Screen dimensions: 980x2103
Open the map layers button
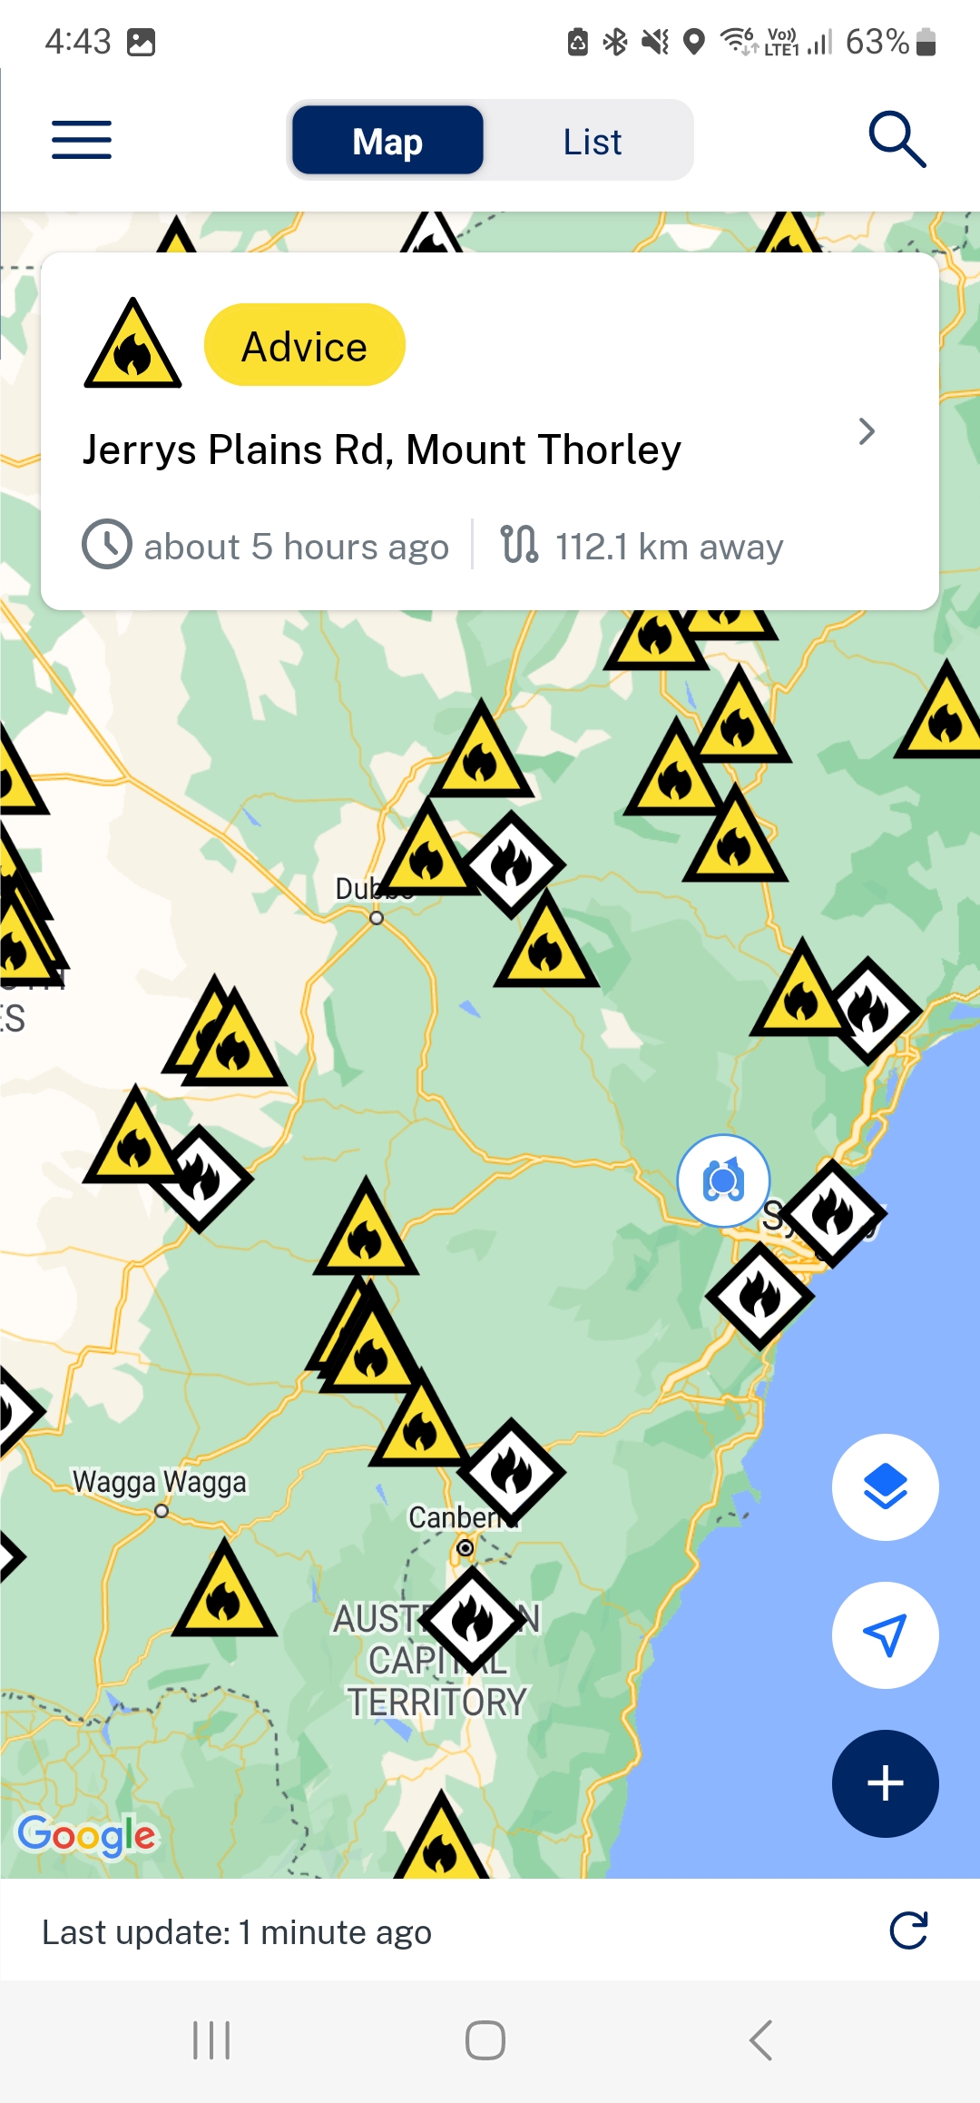pos(885,1486)
